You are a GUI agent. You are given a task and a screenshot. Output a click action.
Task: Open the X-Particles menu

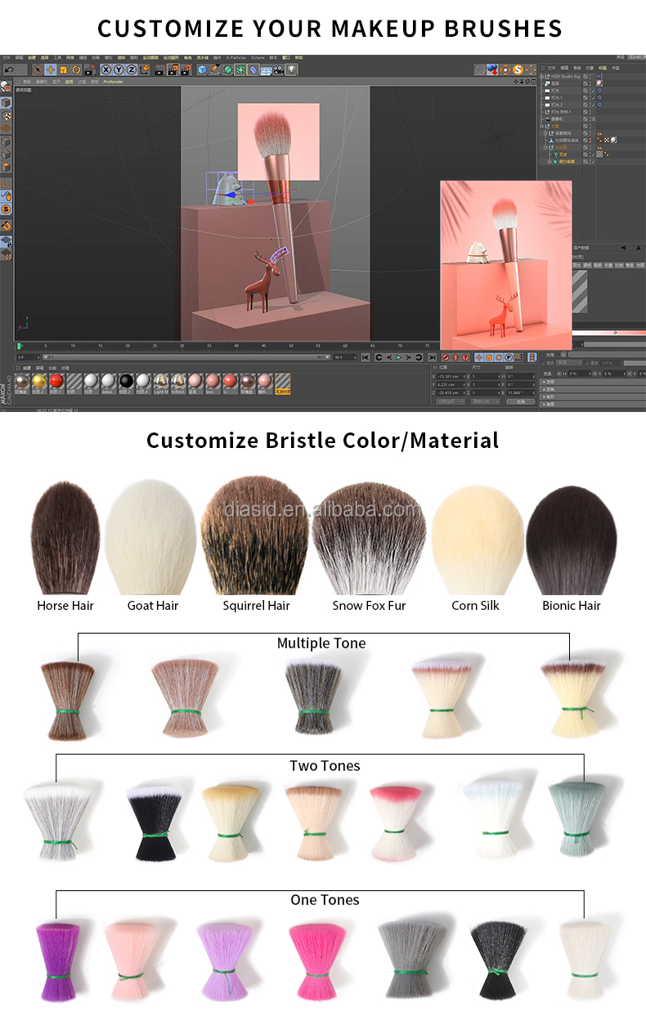[x=236, y=57]
